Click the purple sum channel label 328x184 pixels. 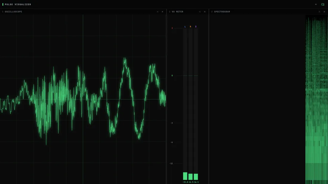tap(196, 26)
